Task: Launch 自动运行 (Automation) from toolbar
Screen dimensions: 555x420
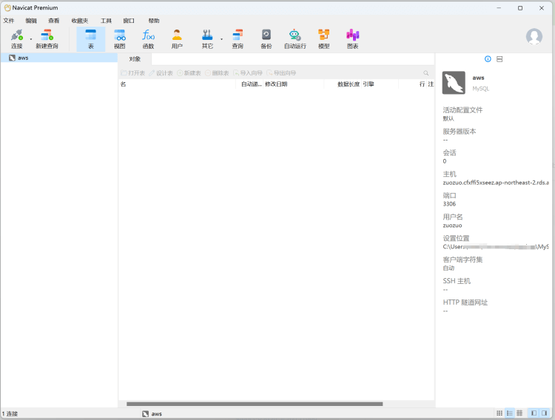Action: tap(295, 38)
